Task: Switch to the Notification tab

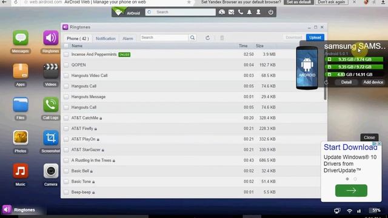Action: [105, 38]
